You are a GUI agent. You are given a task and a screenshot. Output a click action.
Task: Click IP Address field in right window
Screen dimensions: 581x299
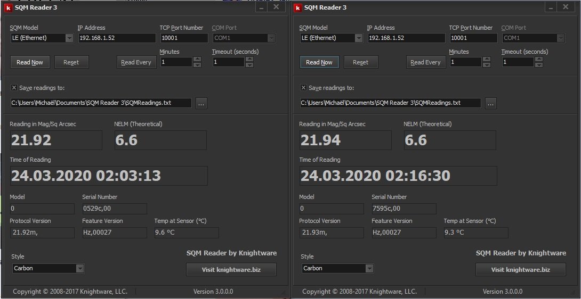[x=407, y=38]
